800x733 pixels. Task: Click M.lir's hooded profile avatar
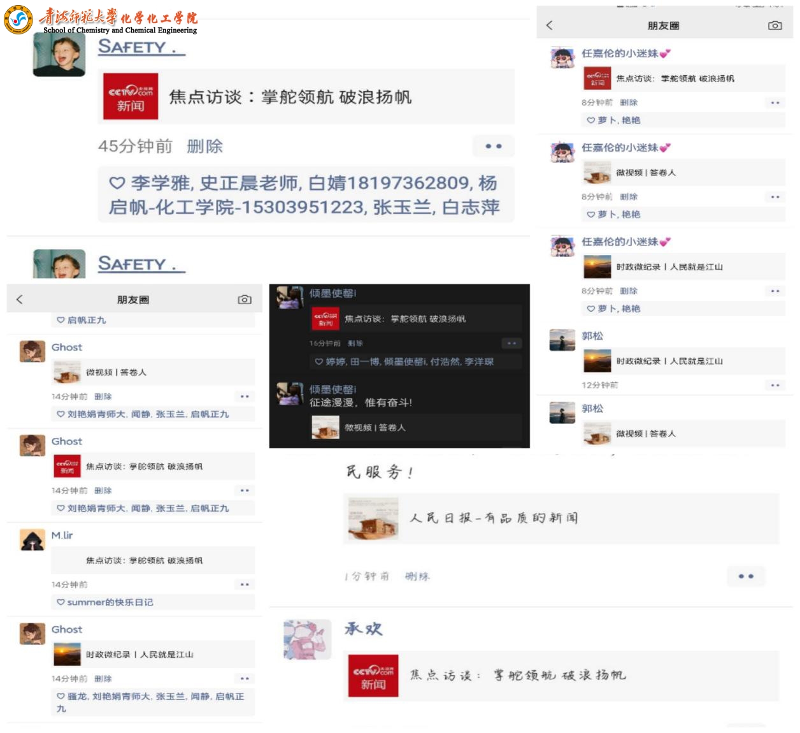pos(32,540)
